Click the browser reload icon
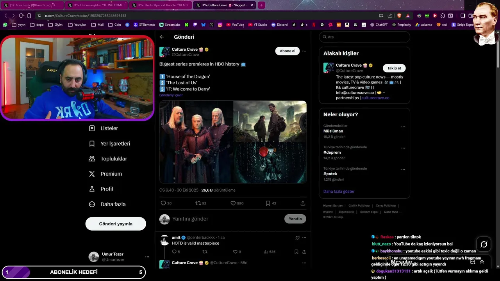Screen dimensions: 500x281 [x=21, y=16]
